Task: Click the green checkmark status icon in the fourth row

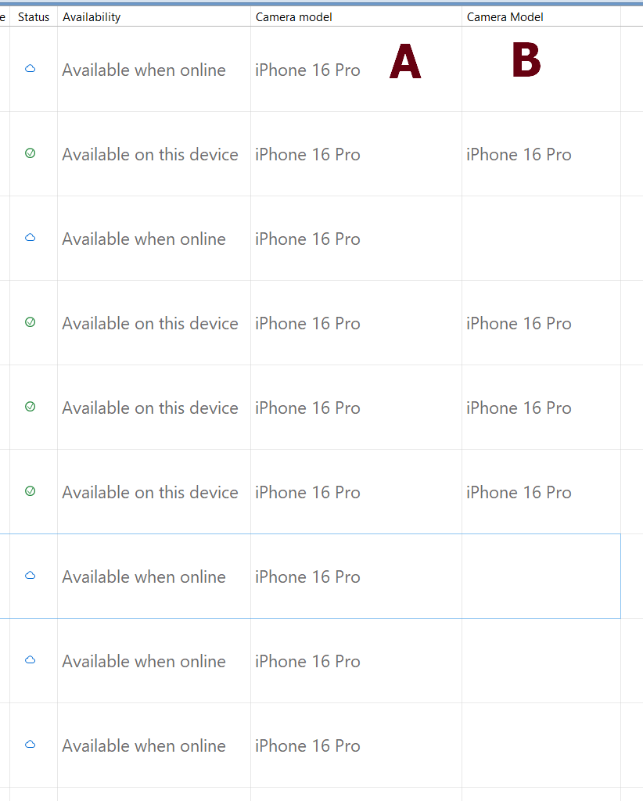Action: 31,322
